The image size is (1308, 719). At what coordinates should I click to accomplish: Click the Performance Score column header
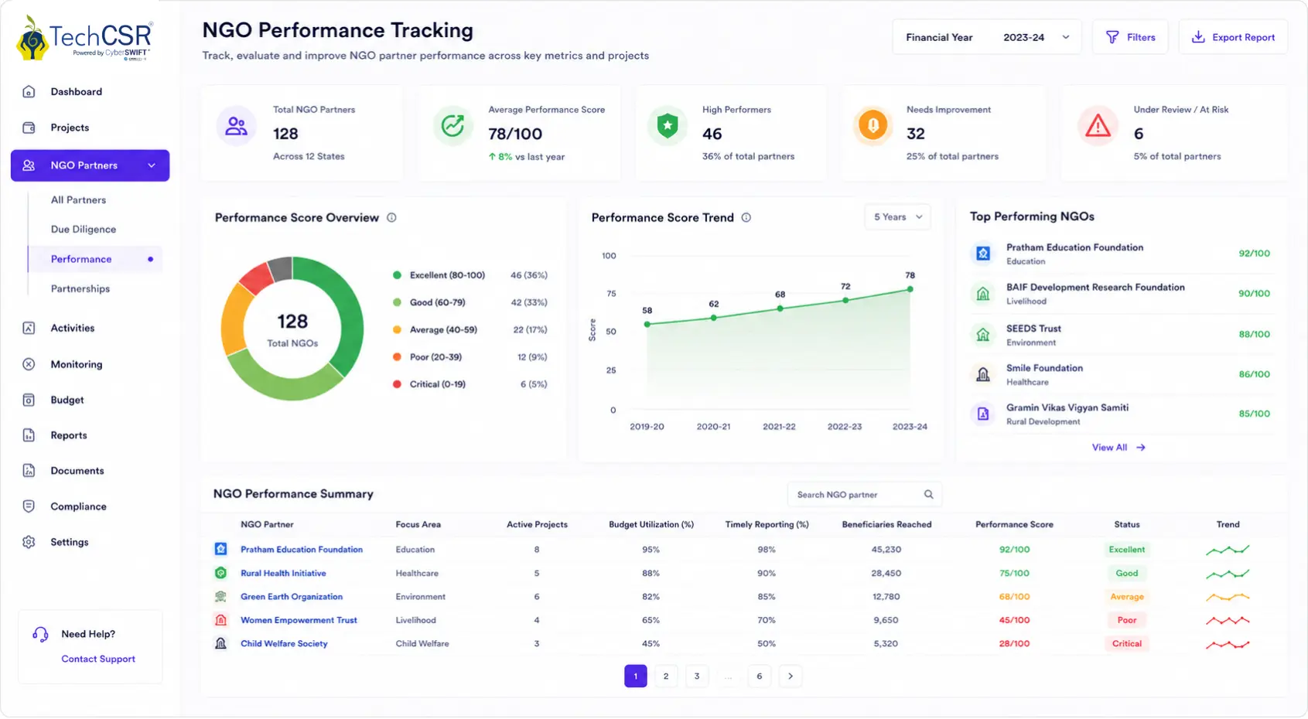(1014, 525)
